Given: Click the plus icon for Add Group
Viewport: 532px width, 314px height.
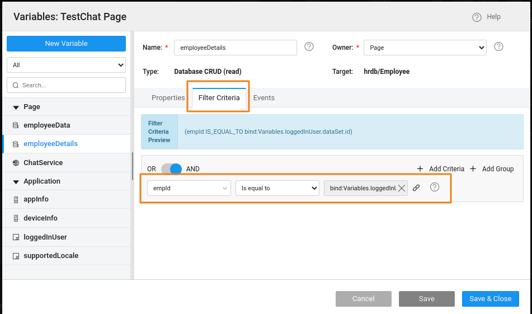Looking at the screenshot, I should [x=473, y=168].
